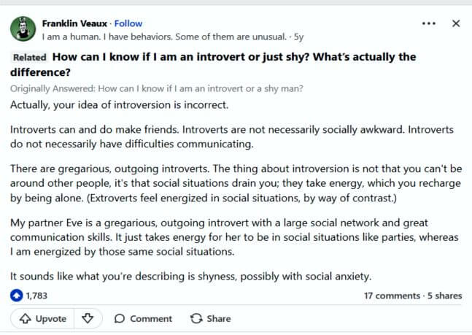The height and width of the screenshot is (335, 472).
Task: Open the related question about introvert or shy
Action: (213, 64)
